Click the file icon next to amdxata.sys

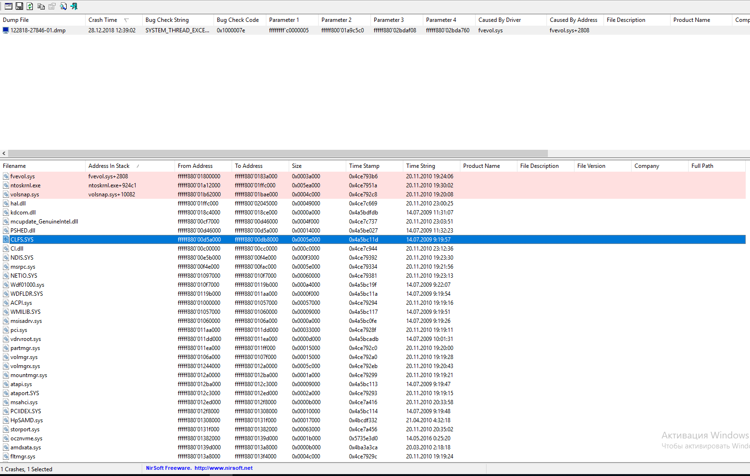pos(6,447)
